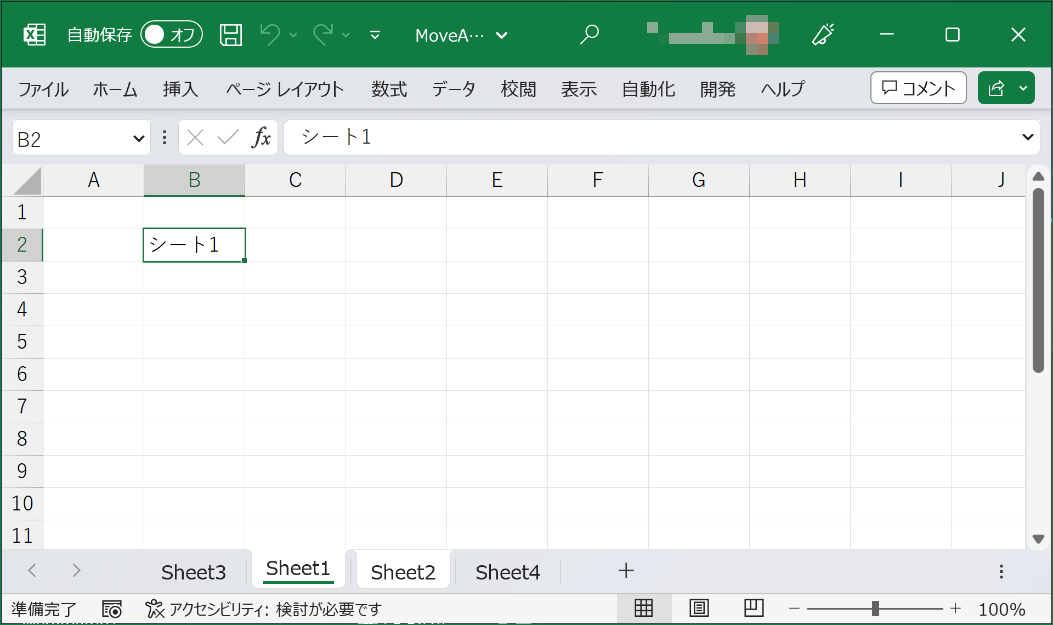This screenshot has width=1053, height=625.
Task: Open the redo history dropdown arrow
Action: (x=346, y=35)
